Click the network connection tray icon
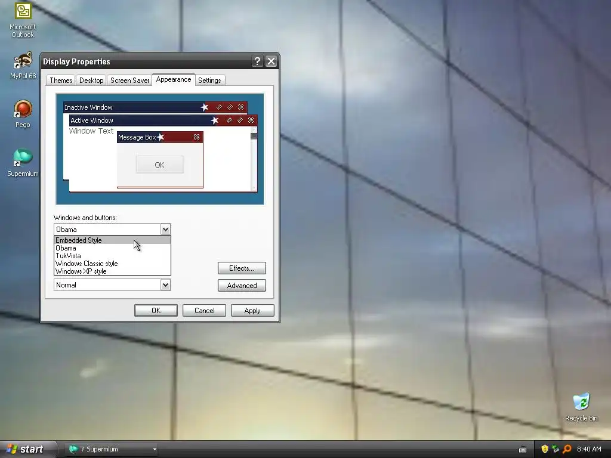611x458 pixels. 556,449
